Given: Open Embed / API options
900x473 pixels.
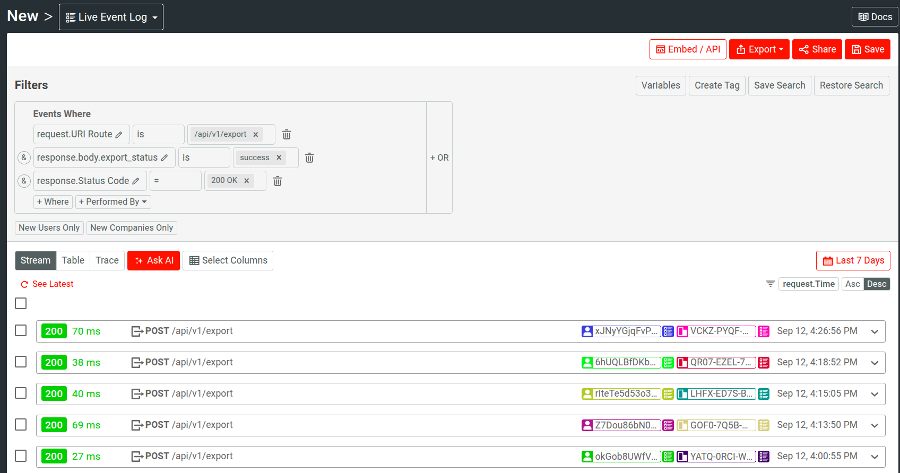Looking at the screenshot, I should pos(688,49).
